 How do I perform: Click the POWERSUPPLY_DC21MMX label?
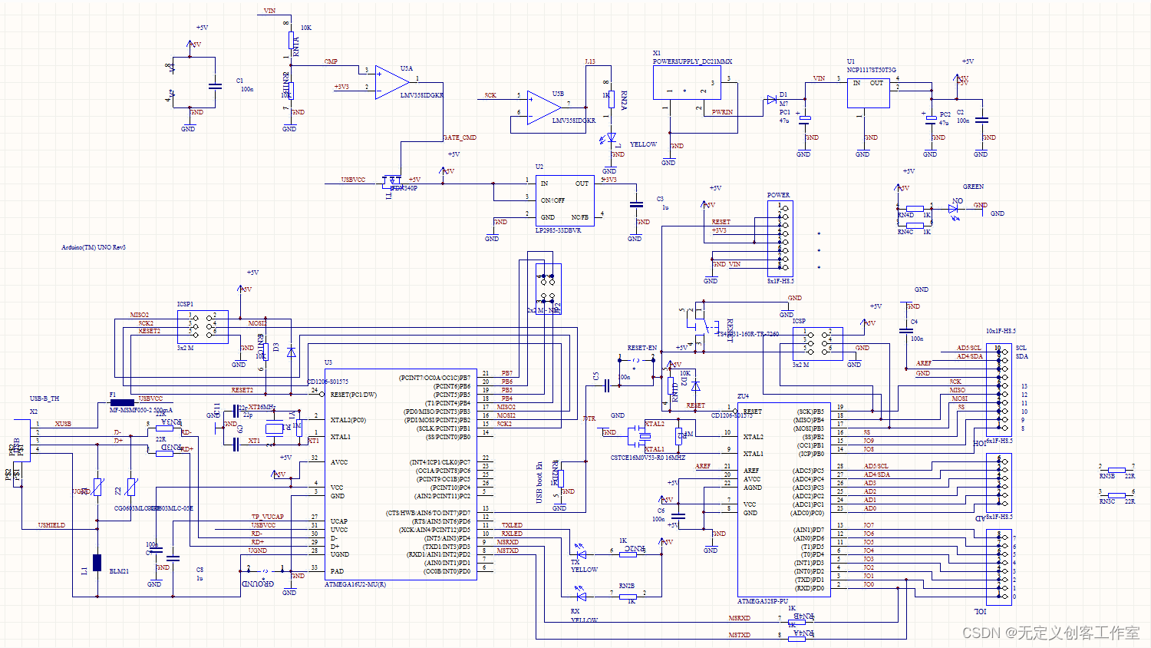click(692, 61)
